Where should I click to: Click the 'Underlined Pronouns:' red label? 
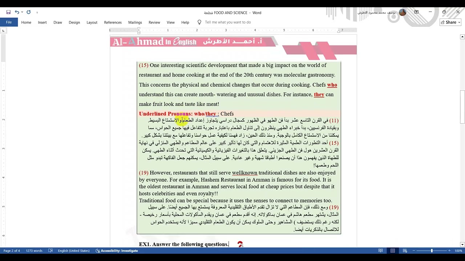click(166, 114)
